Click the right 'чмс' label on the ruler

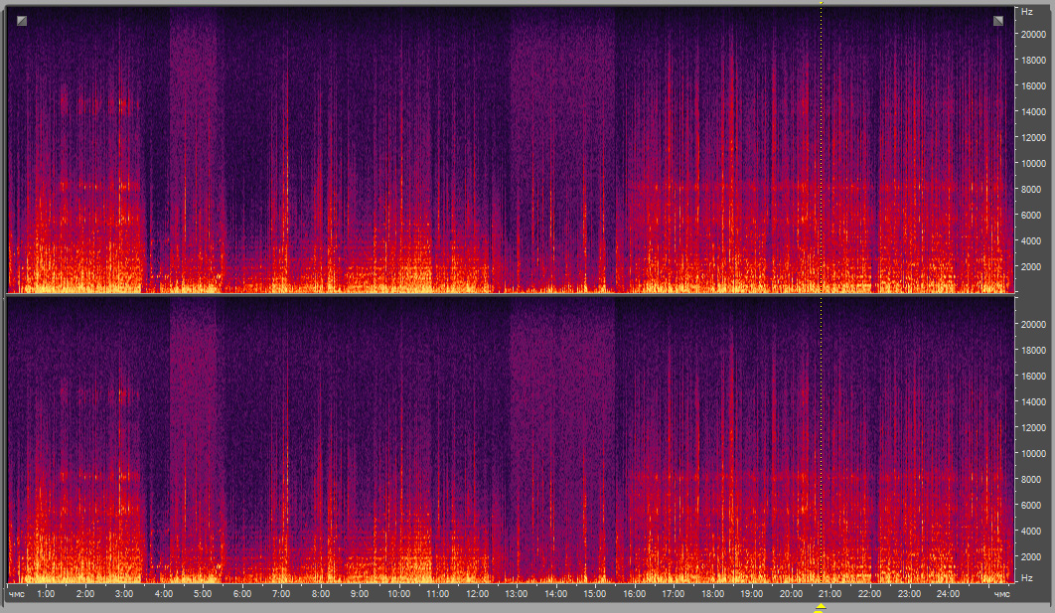[x=1000, y=594]
